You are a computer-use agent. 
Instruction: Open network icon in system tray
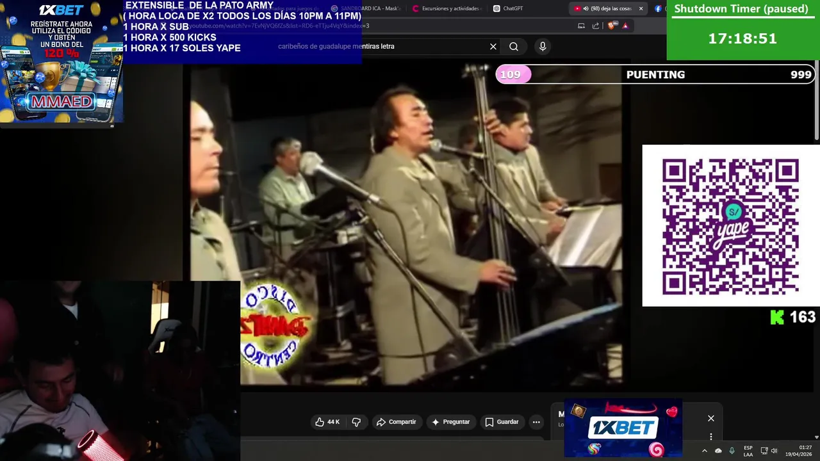[764, 451]
